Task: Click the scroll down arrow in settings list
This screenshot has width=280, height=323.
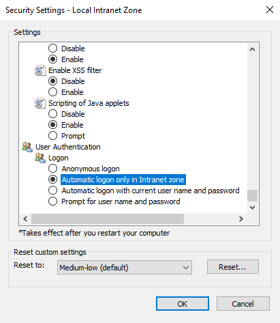Action: (252, 208)
